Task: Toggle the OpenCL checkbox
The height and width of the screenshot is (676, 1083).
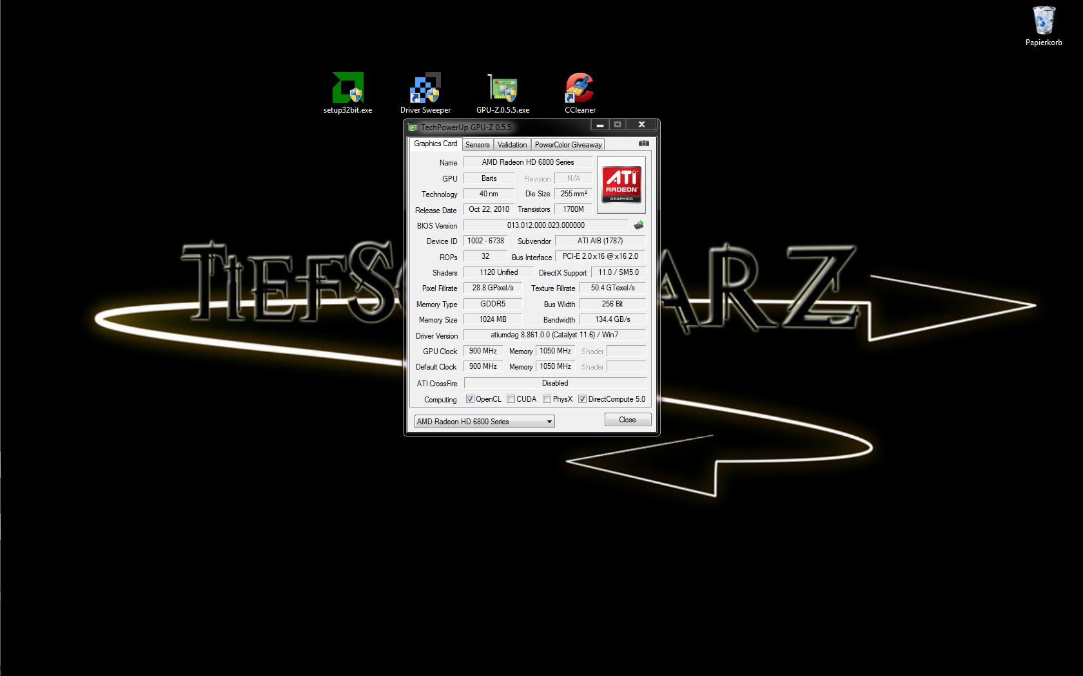Action: pos(470,399)
